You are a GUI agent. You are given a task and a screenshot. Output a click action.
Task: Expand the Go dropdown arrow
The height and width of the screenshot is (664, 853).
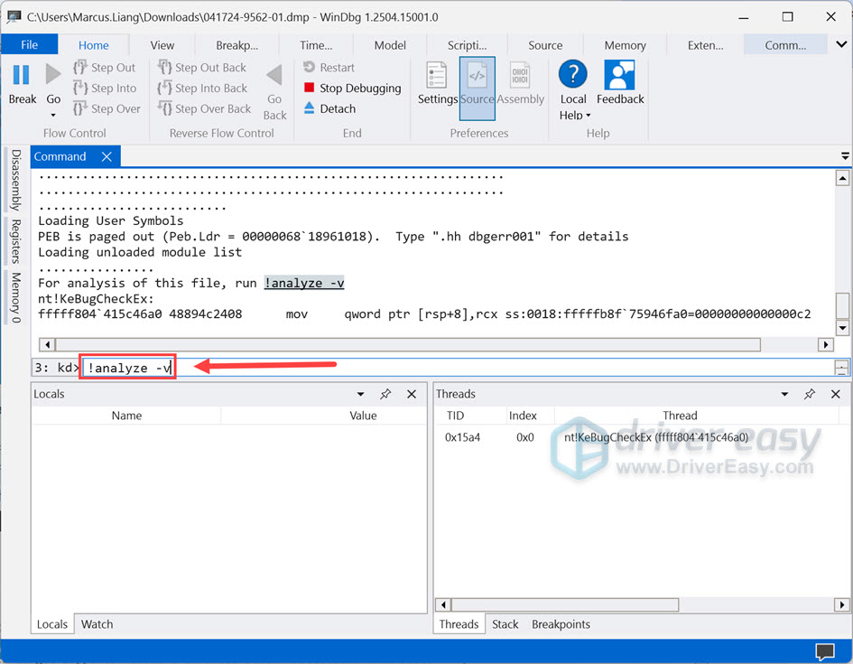(53, 116)
